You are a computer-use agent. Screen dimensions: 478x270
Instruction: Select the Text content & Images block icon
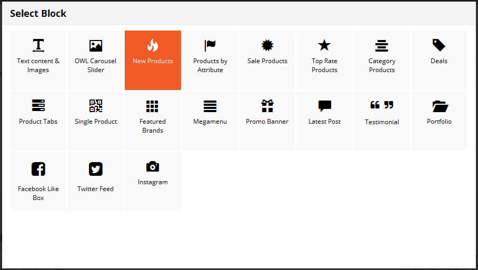point(38,45)
